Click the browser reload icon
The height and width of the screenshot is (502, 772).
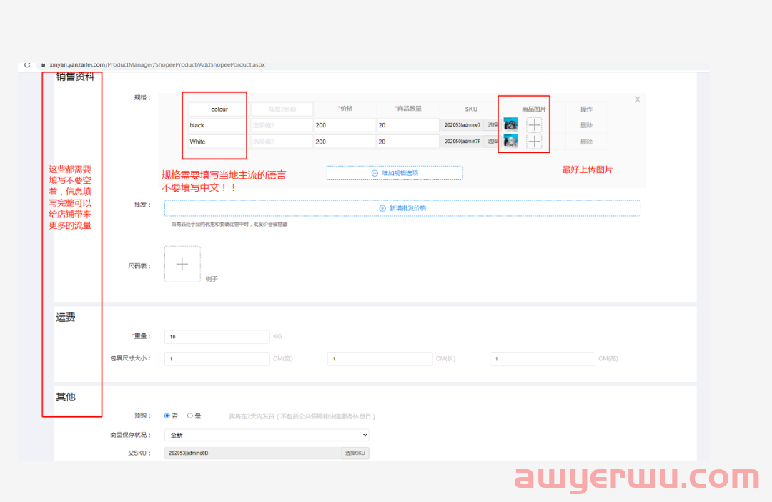[27, 64]
